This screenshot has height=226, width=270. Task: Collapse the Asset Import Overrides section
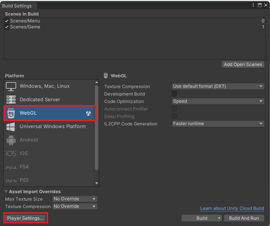6,191
